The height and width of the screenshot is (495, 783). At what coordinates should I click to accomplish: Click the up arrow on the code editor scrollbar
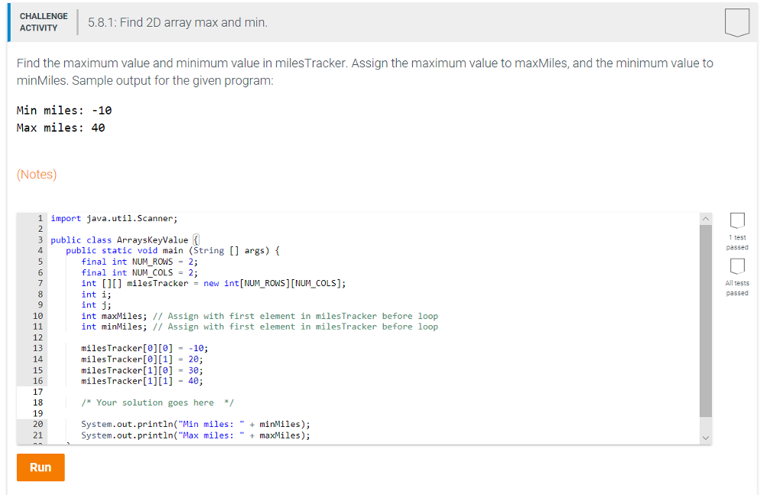(705, 217)
